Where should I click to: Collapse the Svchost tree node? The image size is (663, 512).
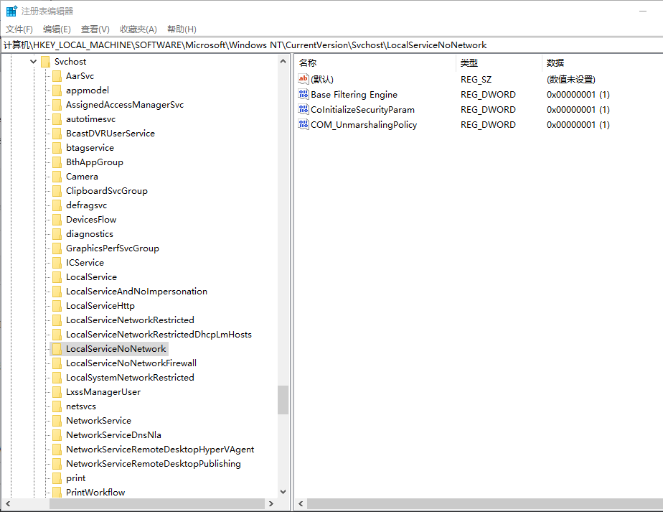[x=34, y=62]
